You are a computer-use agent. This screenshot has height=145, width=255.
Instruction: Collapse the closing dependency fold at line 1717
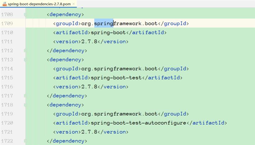(25, 96)
